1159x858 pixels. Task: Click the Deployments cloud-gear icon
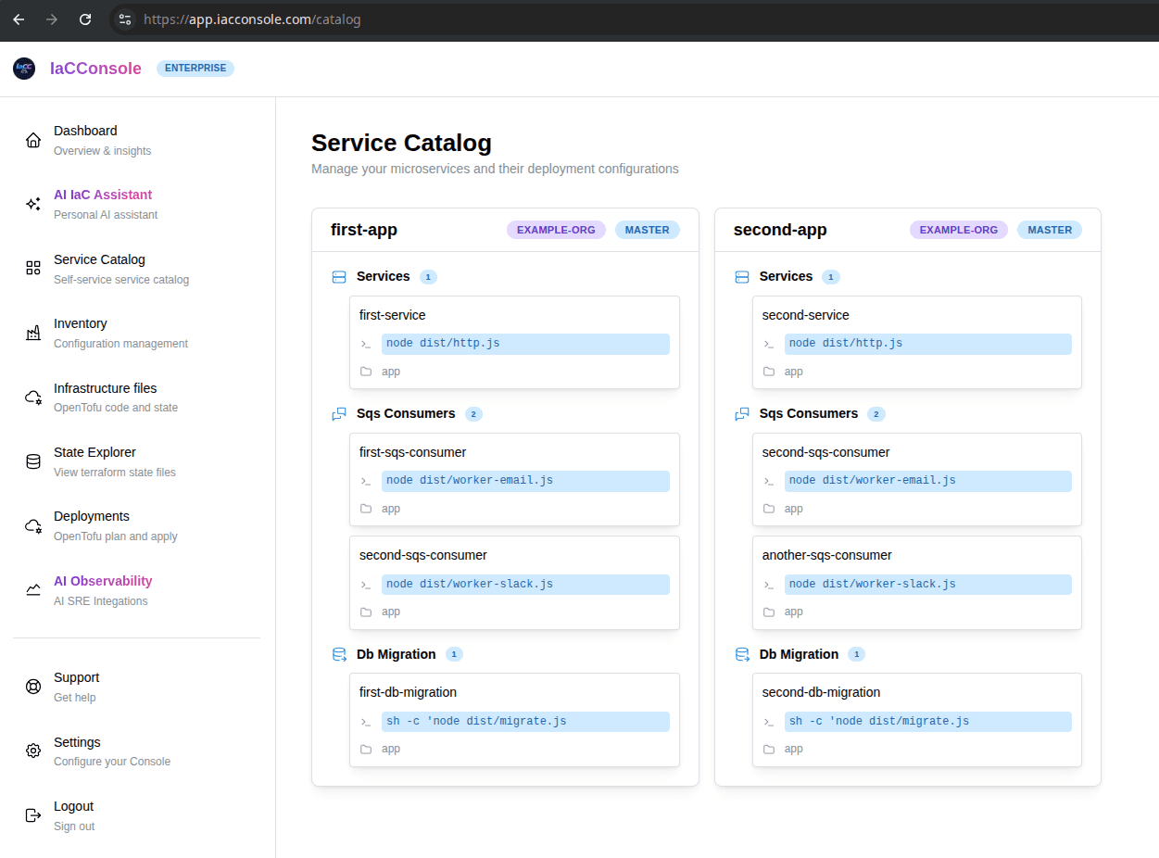tap(33, 525)
